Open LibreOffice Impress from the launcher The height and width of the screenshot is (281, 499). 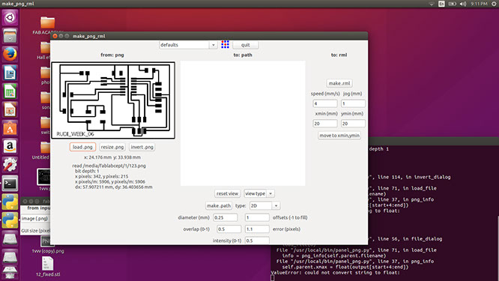coord(10,110)
